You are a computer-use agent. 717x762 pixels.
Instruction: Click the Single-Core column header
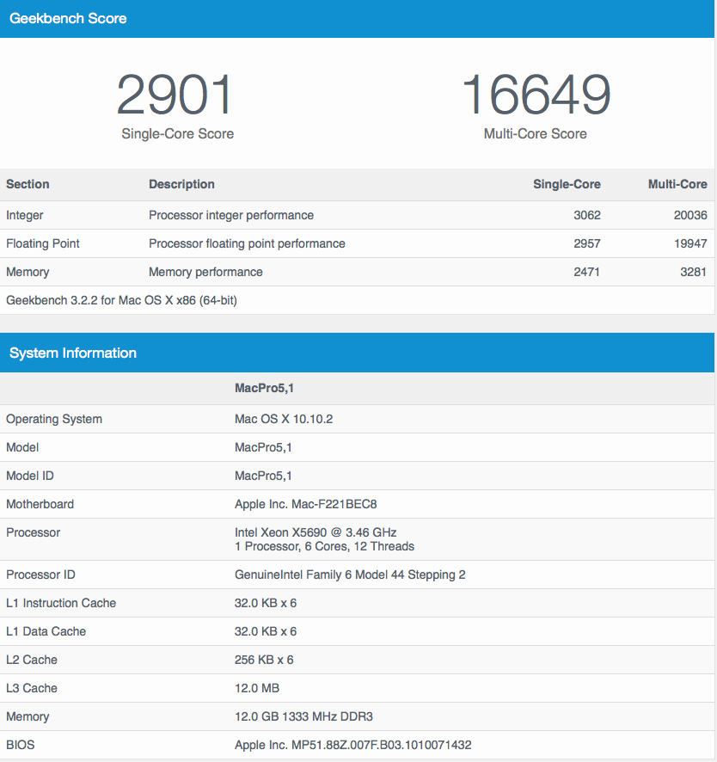tap(567, 184)
